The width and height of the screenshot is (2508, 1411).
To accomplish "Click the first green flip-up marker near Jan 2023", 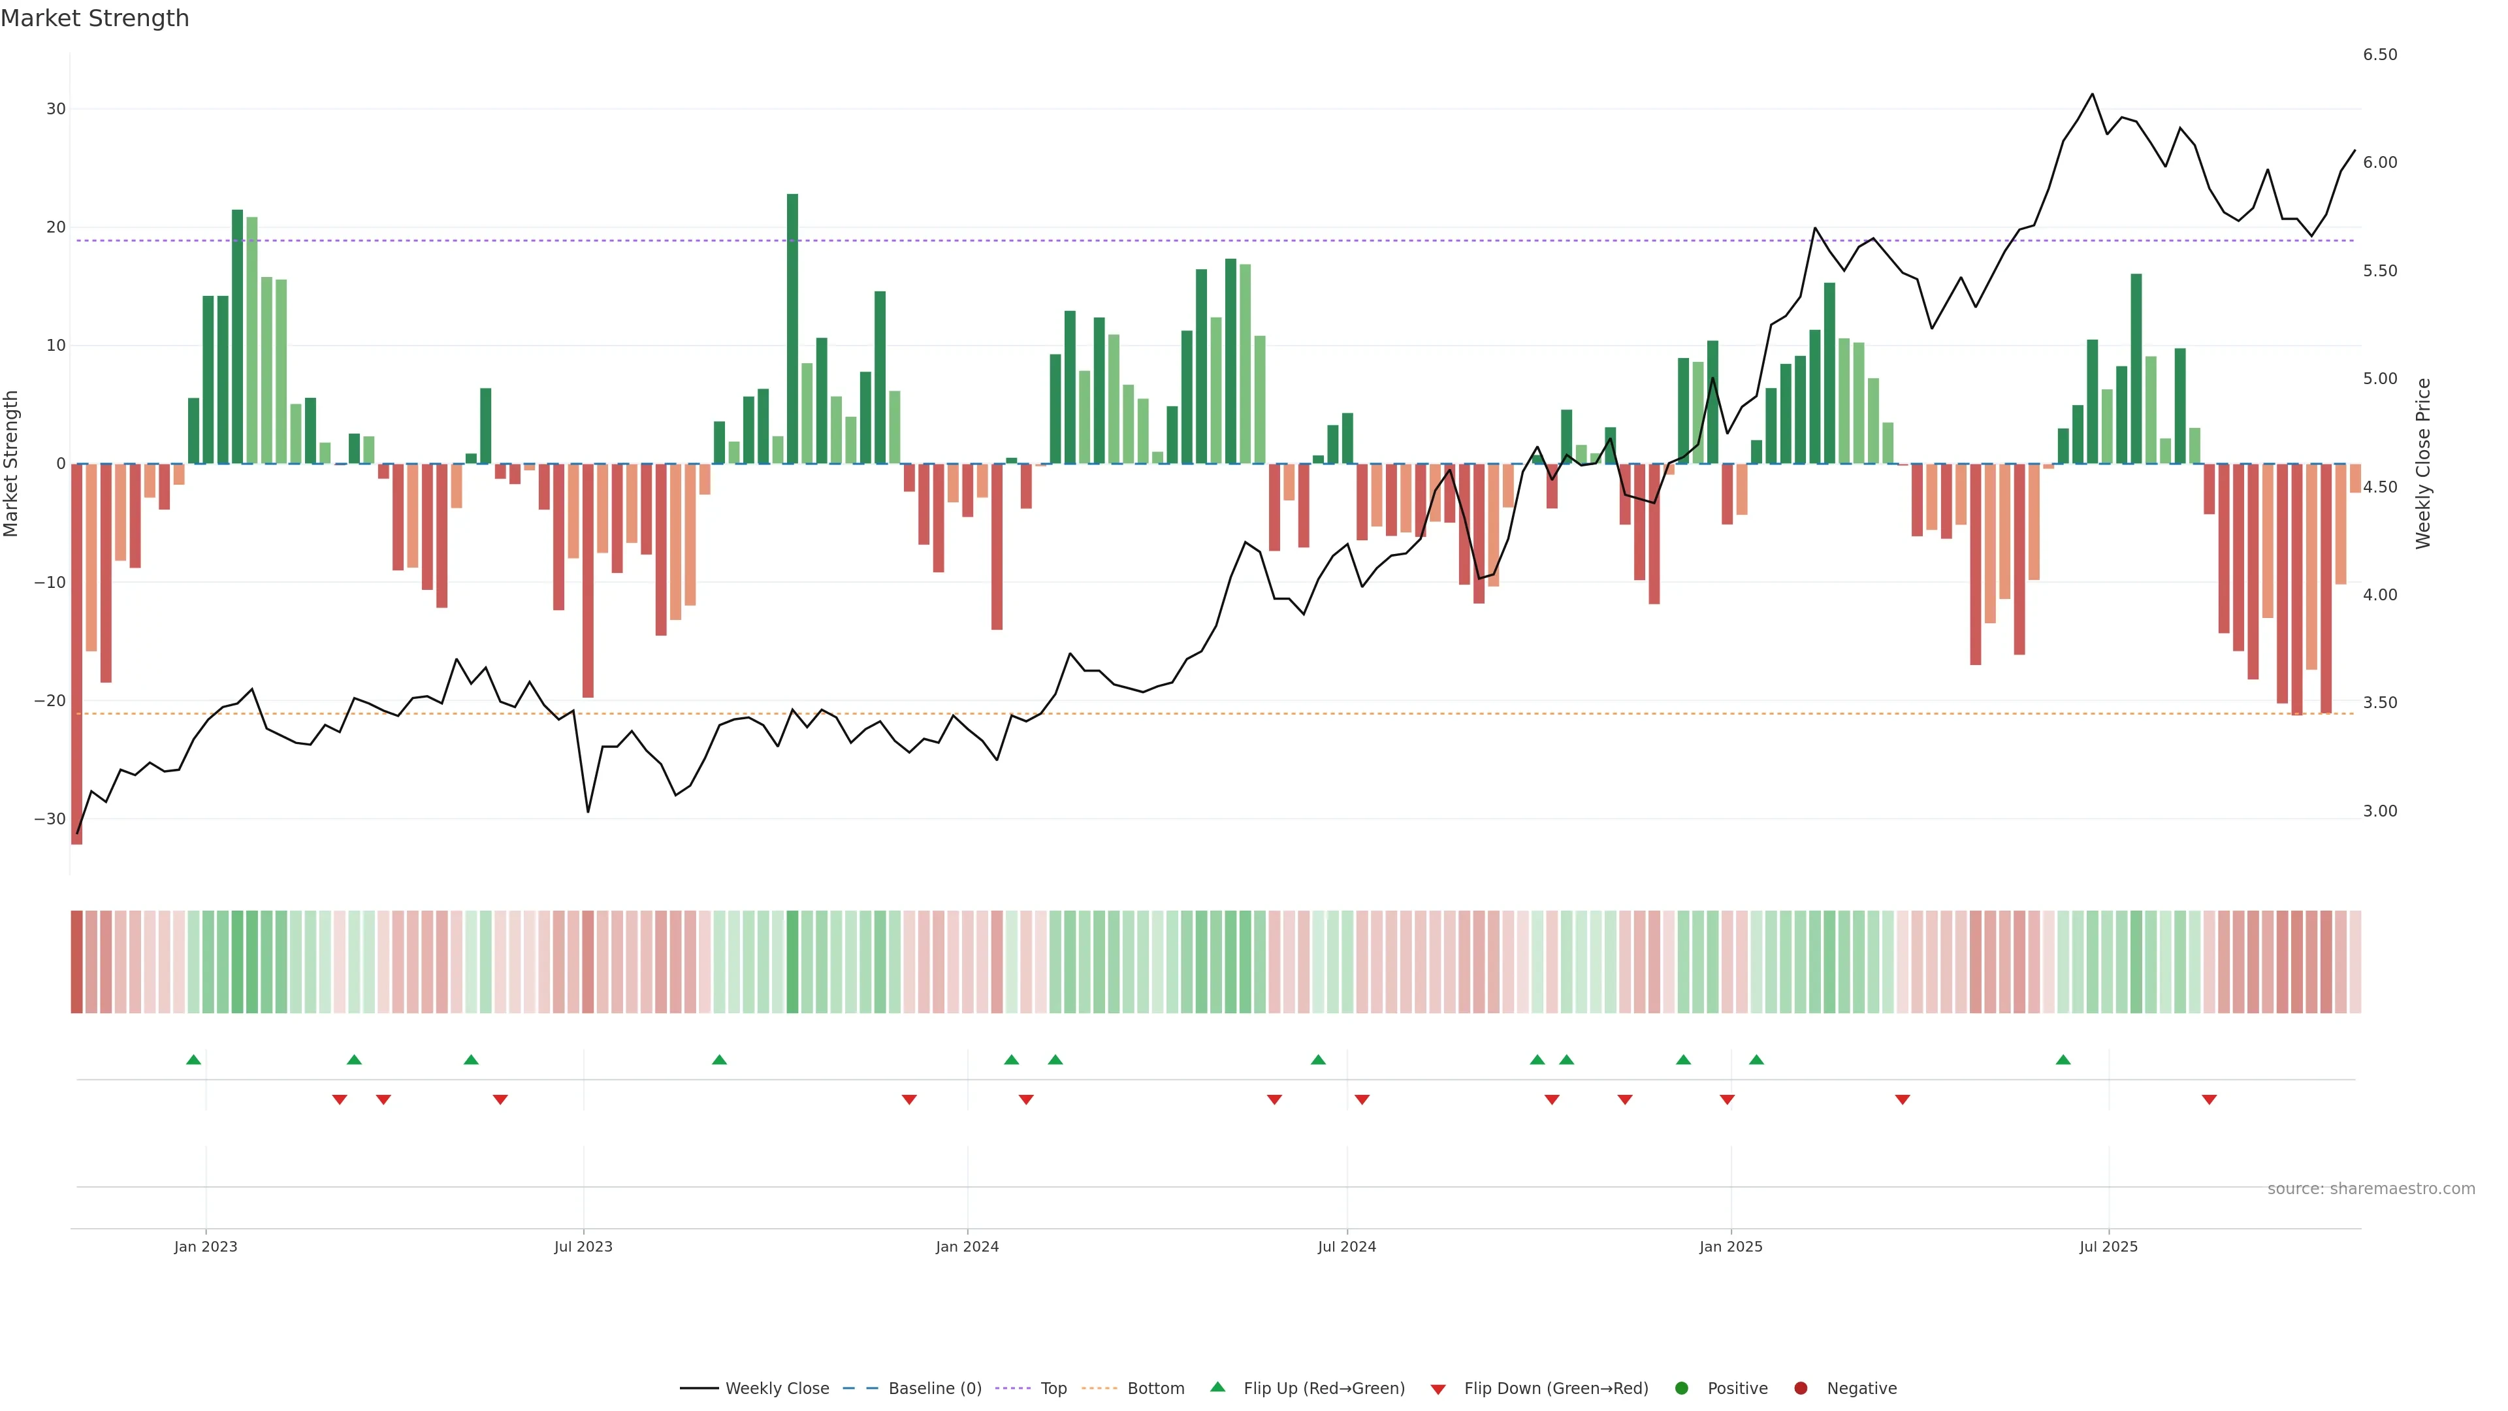I will click(194, 1060).
